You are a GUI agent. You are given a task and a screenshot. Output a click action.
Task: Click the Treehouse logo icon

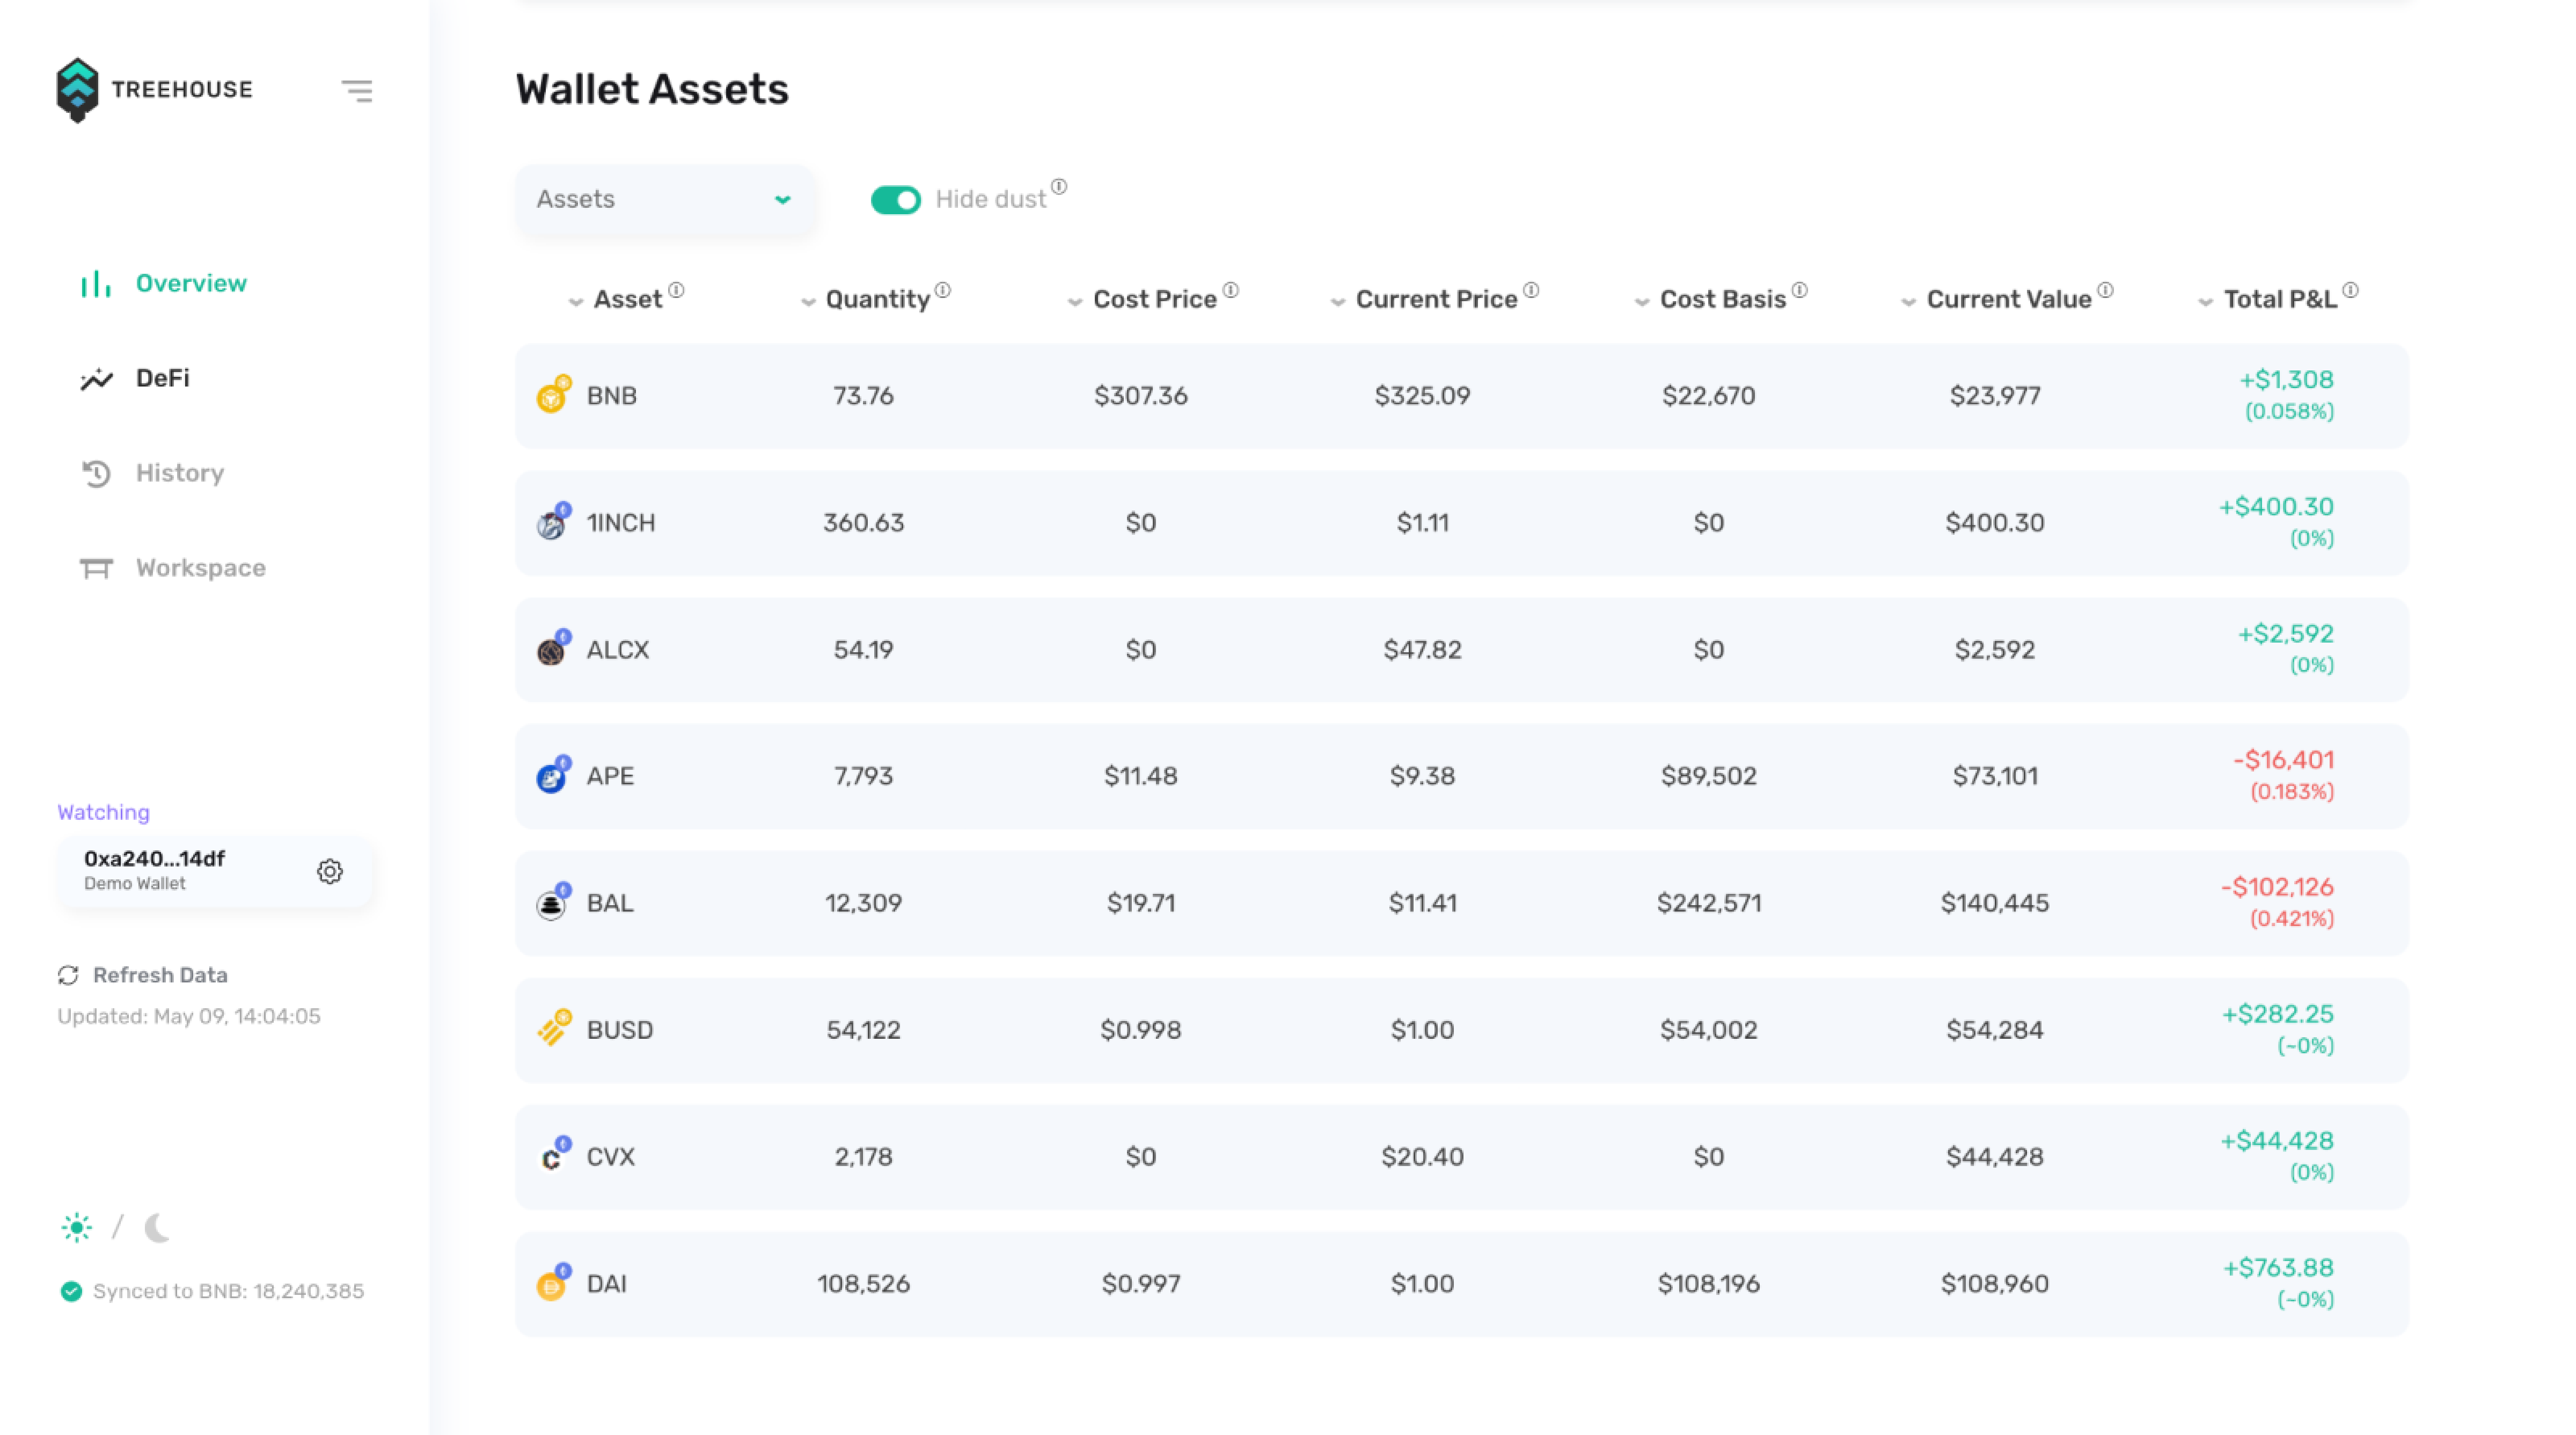77,90
